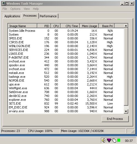The width and height of the screenshot is (137, 144).
Task: Click the Task Manager title bar icon
Action: 4,4
